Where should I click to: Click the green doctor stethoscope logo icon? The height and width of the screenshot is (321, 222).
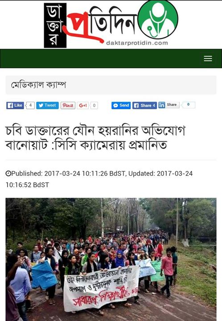(158, 20)
